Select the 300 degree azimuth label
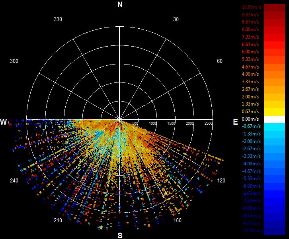This screenshot has height=239, width=289. tap(14, 61)
